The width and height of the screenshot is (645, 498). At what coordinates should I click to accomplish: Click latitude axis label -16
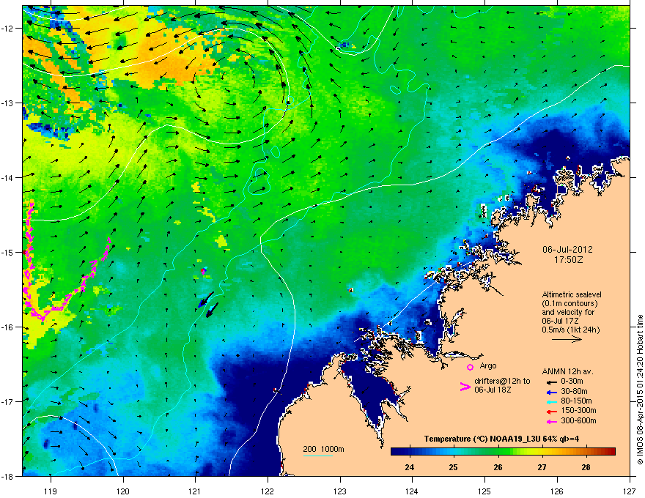[8, 327]
